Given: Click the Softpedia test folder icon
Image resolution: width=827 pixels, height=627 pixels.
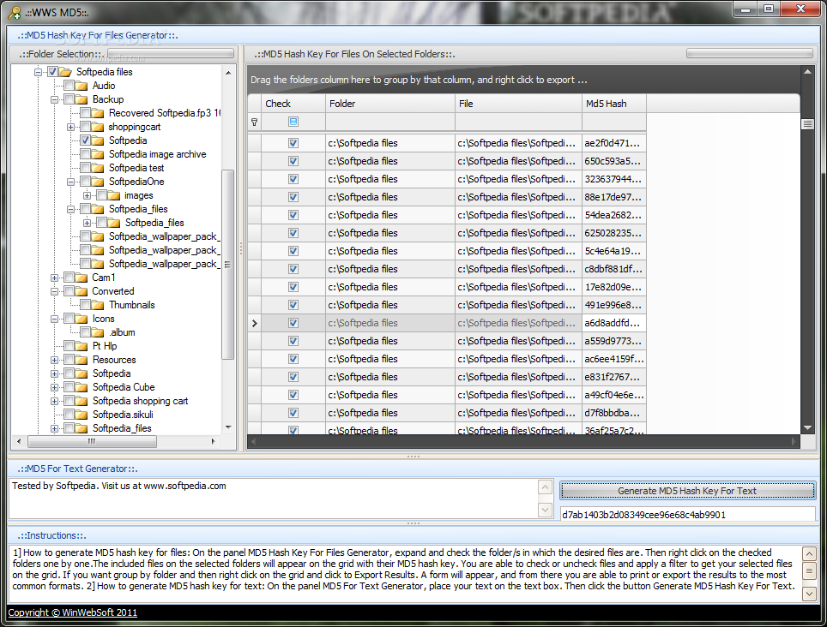Looking at the screenshot, I should (x=98, y=168).
